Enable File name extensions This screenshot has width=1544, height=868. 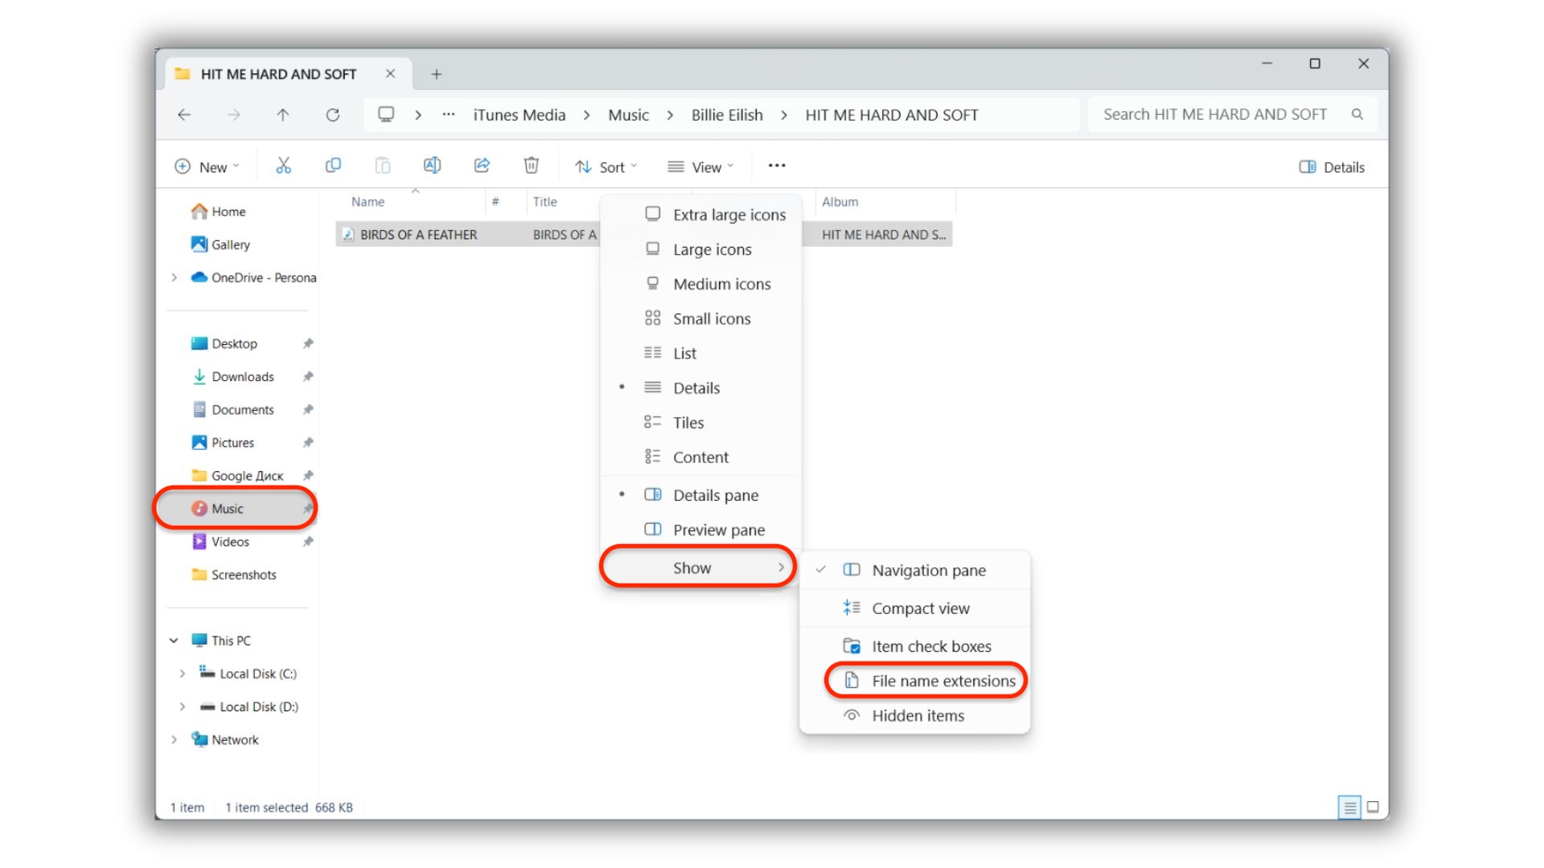click(x=926, y=680)
